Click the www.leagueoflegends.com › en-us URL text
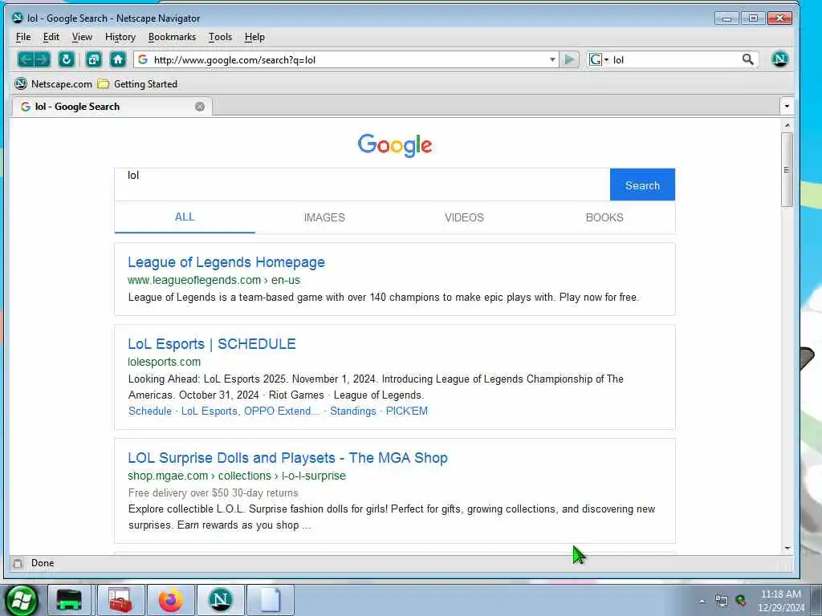Screen dimensions: 822x616 [x=214, y=280]
